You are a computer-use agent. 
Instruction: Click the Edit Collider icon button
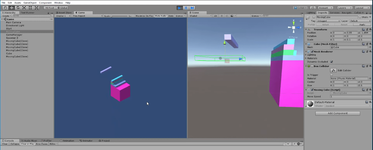[x=333, y=70]
